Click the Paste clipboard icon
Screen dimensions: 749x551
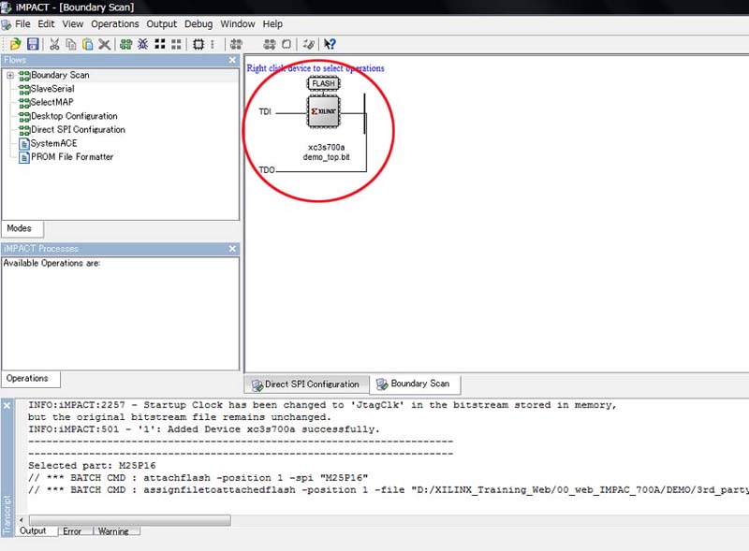(88, 44)
